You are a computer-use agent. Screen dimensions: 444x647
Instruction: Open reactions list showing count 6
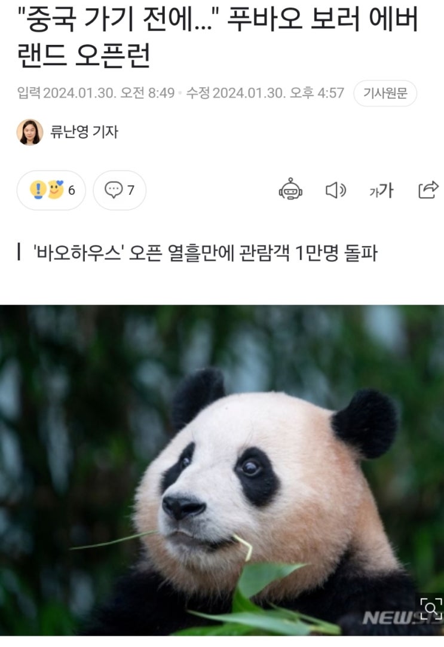51,190
